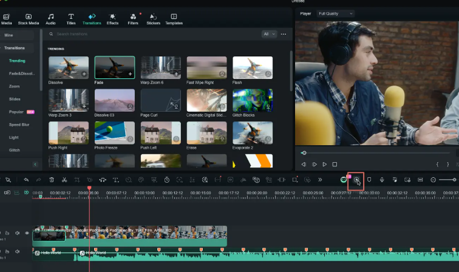Activate the Crop tool
The image size is (459, 272).
click(x=77, y=180)
